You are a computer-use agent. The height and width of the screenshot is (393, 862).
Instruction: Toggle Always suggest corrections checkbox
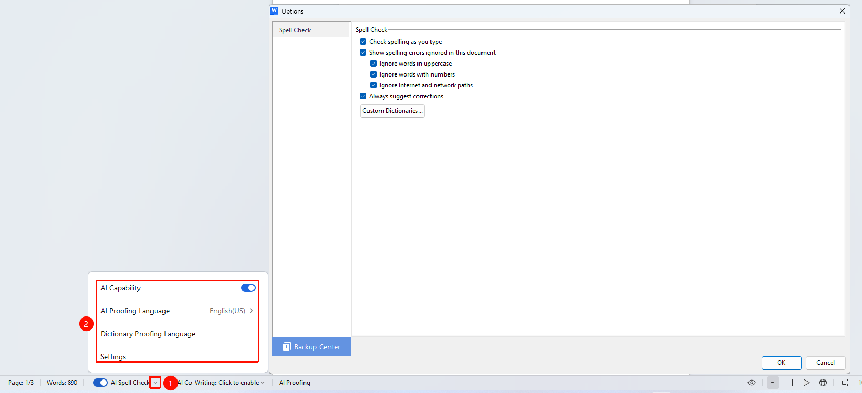pyautogui.click(x=363, y=96)
